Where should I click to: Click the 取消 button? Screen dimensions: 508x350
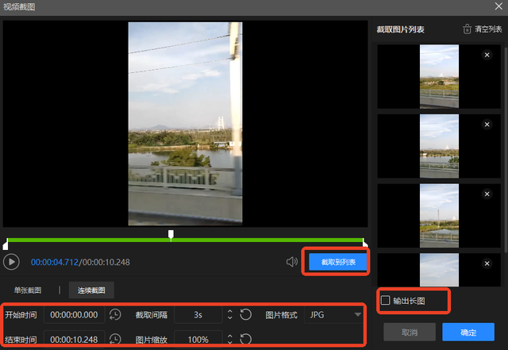(x=410, y=332)
